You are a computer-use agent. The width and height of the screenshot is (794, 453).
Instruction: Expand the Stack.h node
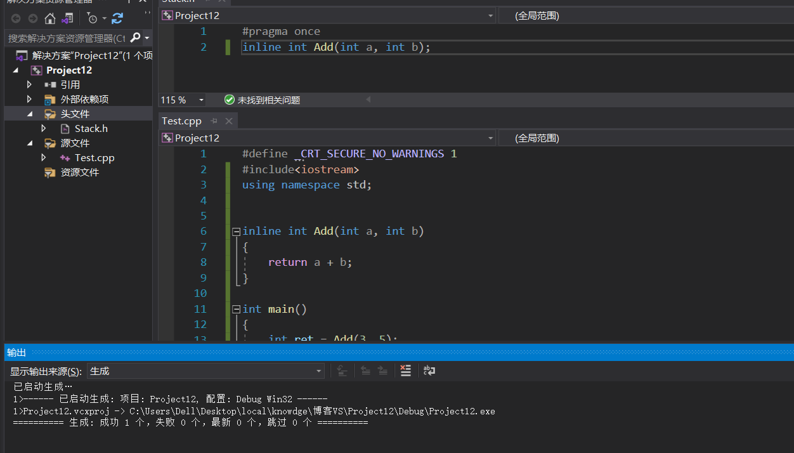point(44,128)
